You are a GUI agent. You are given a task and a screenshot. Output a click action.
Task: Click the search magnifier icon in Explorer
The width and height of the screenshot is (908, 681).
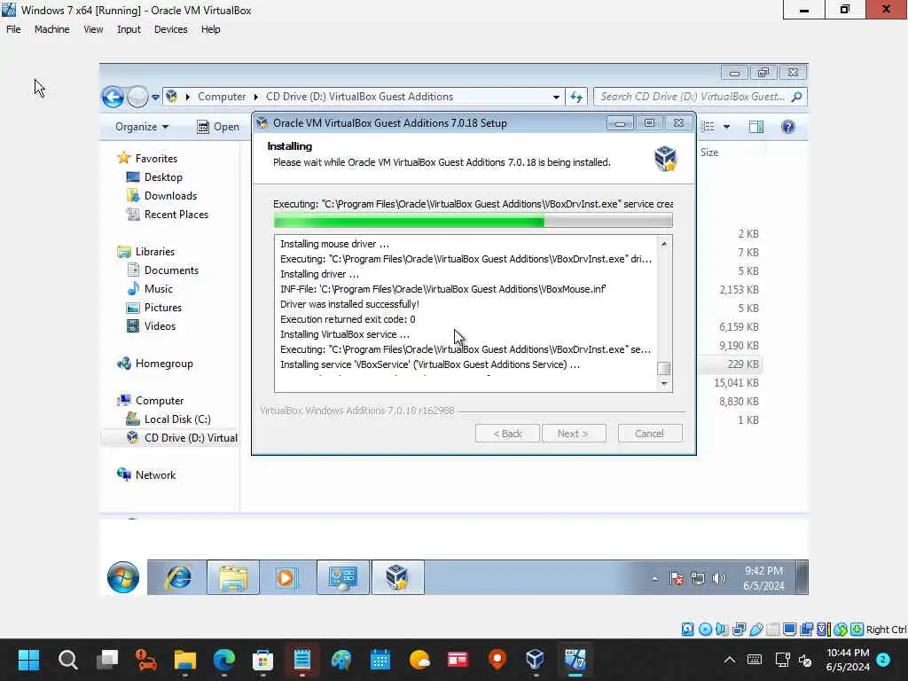click(x=797, y=97)
